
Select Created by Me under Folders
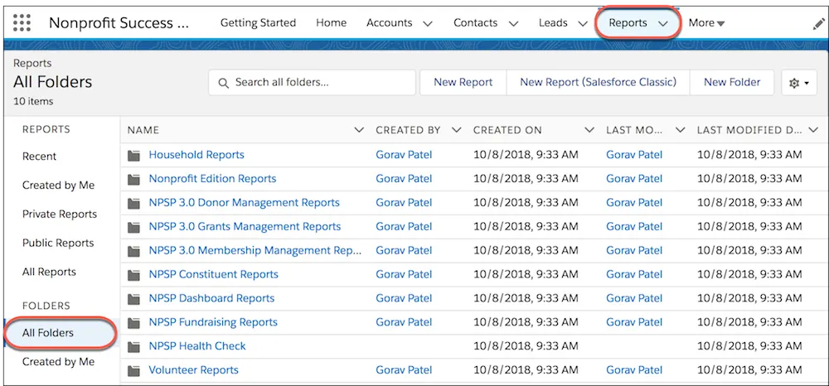pyautogui.click(x=58, y=362)
